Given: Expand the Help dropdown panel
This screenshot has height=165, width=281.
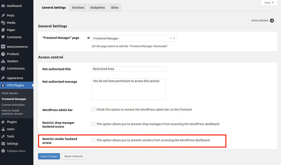Looking at the screenshot, I should tap(269, 3).
